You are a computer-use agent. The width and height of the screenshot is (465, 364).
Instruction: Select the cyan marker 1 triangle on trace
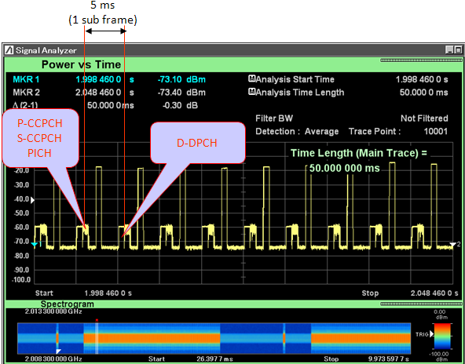coord(35,244)
